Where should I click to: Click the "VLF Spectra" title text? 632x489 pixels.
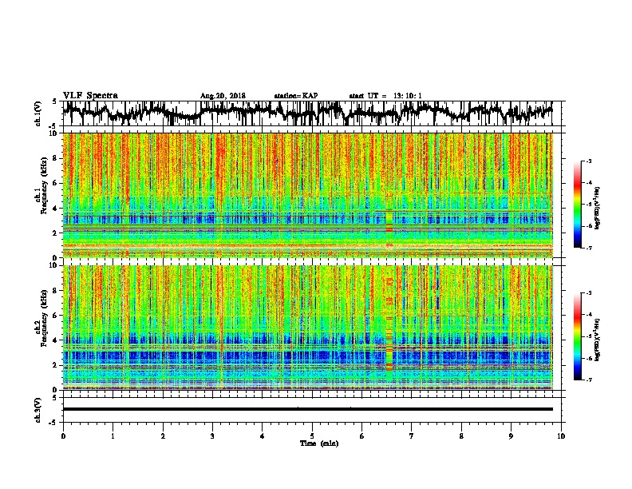pyautogui.click(x=90, y=95)
